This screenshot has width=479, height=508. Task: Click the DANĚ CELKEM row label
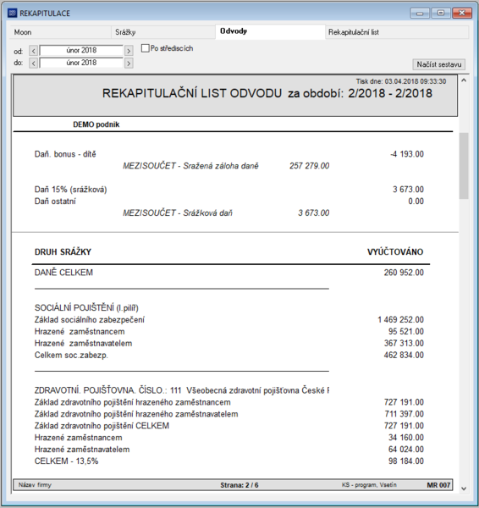(63, 272)
